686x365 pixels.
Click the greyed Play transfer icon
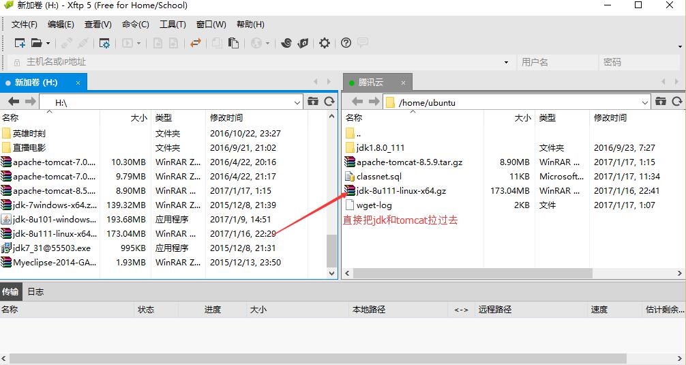pos(128,43)
